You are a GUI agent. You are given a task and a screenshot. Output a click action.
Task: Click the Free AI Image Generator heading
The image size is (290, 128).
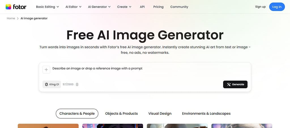click(x=145, y=35)
